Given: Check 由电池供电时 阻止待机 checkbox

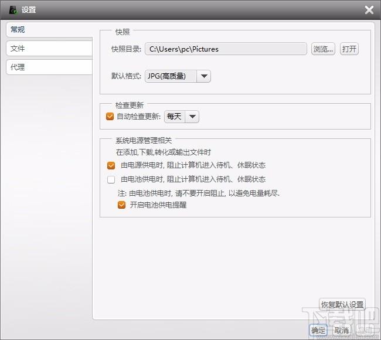Looking at the screenshot, I should (x=111, y=179).
